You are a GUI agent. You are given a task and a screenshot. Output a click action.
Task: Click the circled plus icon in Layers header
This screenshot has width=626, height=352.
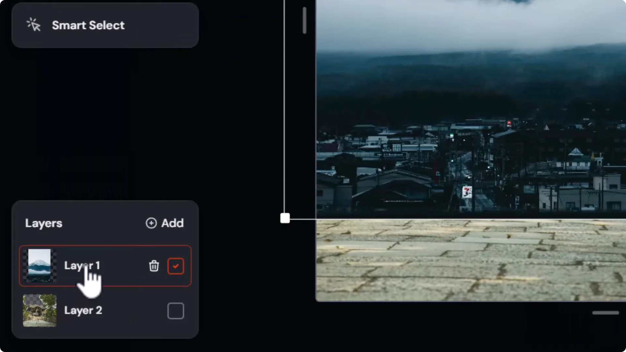(x=151, y=223)
